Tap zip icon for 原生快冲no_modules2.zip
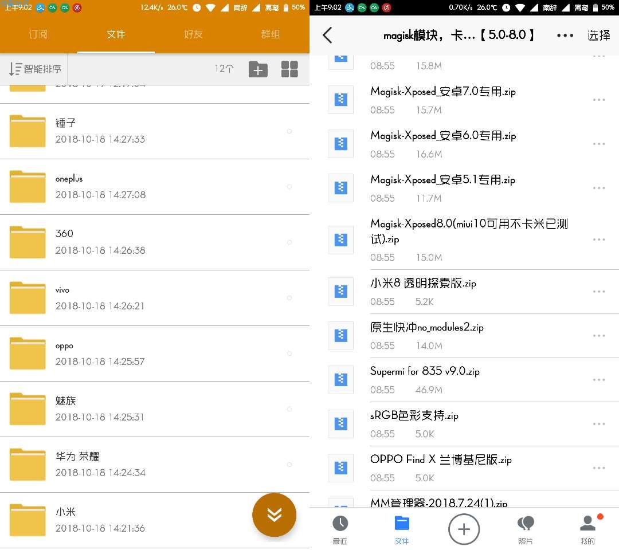 click(341, 336)
